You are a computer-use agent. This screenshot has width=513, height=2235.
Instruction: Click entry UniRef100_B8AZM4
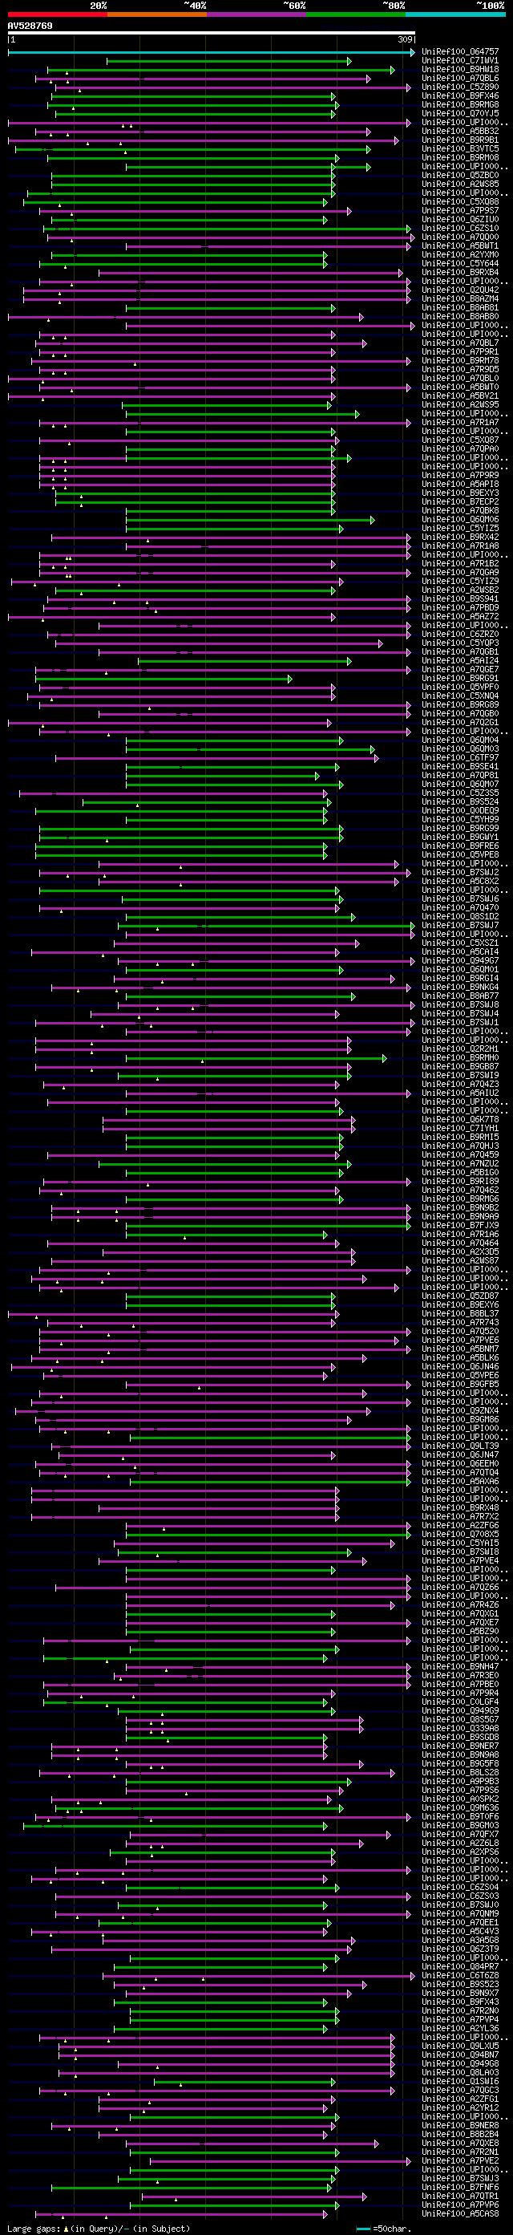tap(460, 299)
